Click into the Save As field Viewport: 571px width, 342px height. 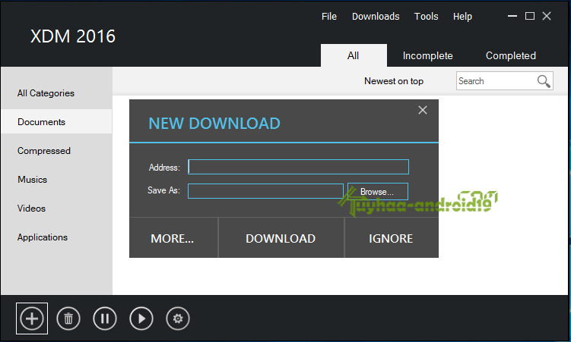click(x=265, y=191)
